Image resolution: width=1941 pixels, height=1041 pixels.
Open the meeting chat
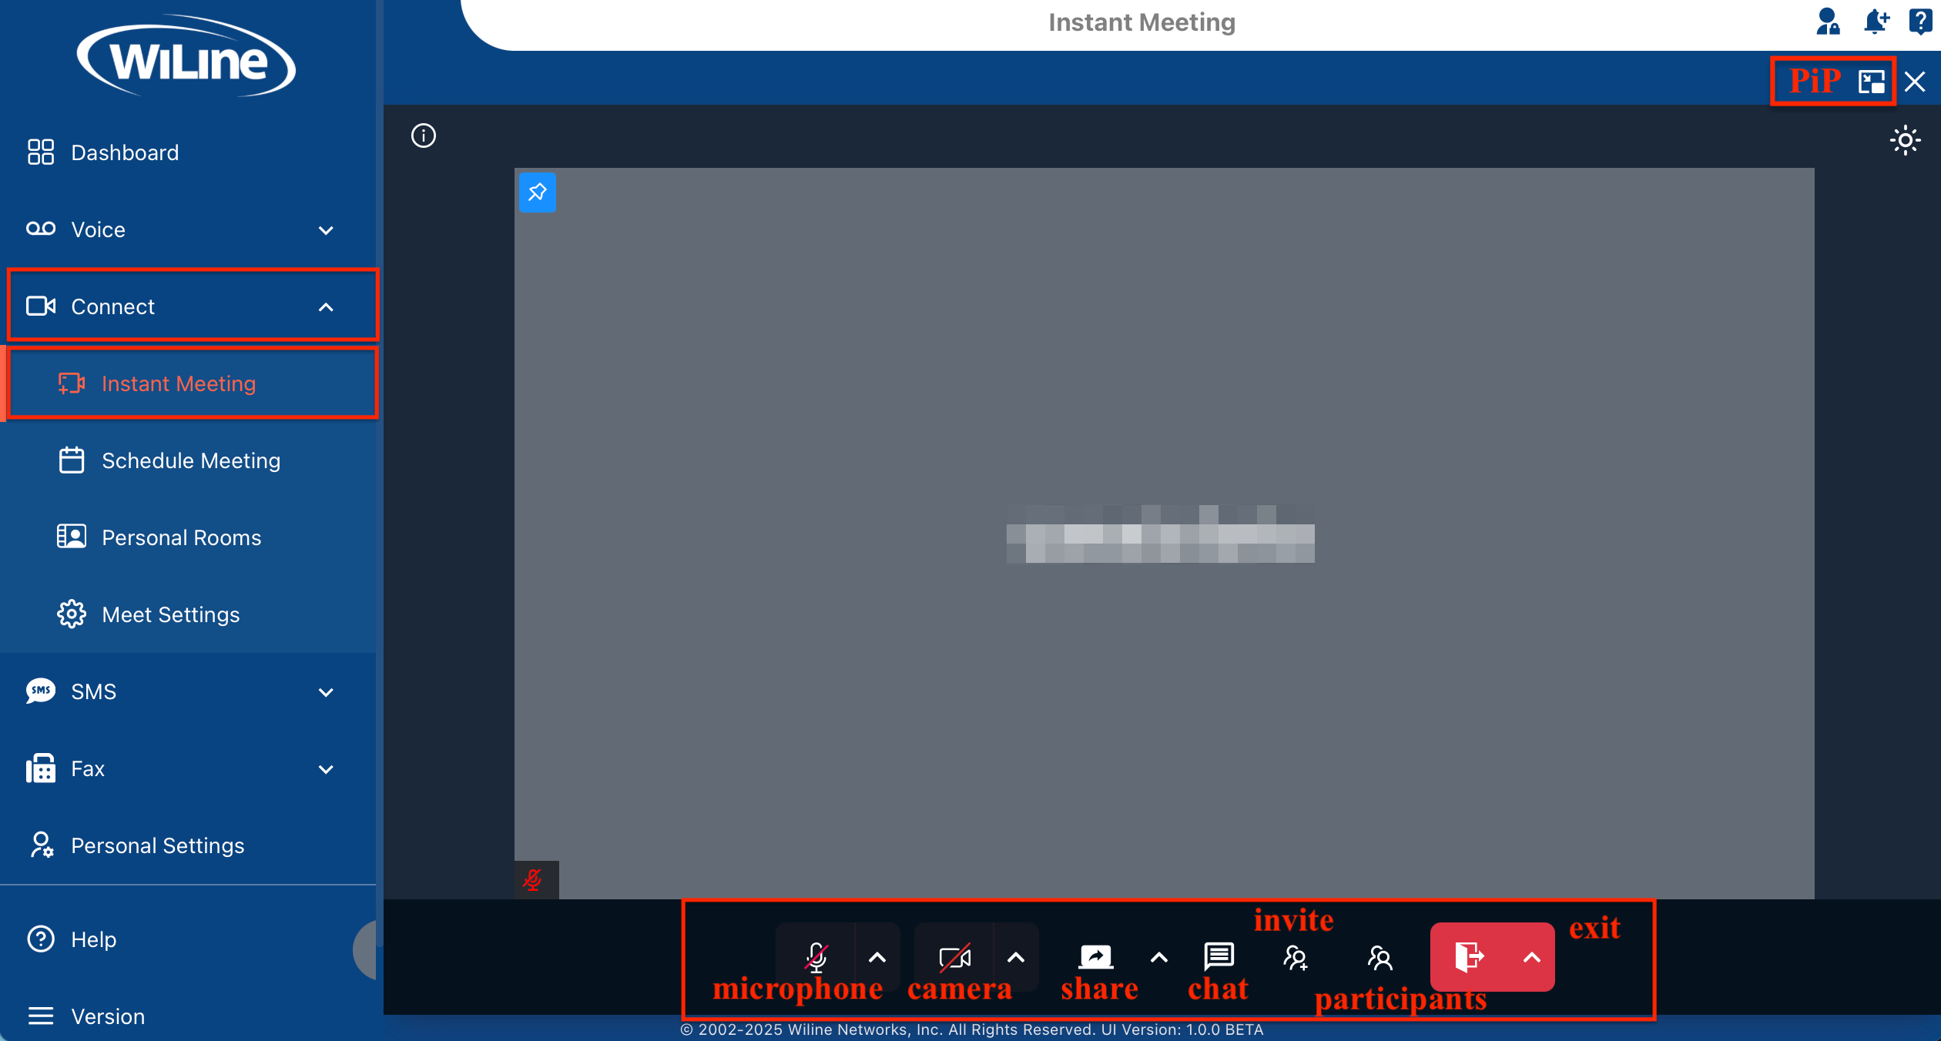pyautogui.click(x=1217, y=957)
